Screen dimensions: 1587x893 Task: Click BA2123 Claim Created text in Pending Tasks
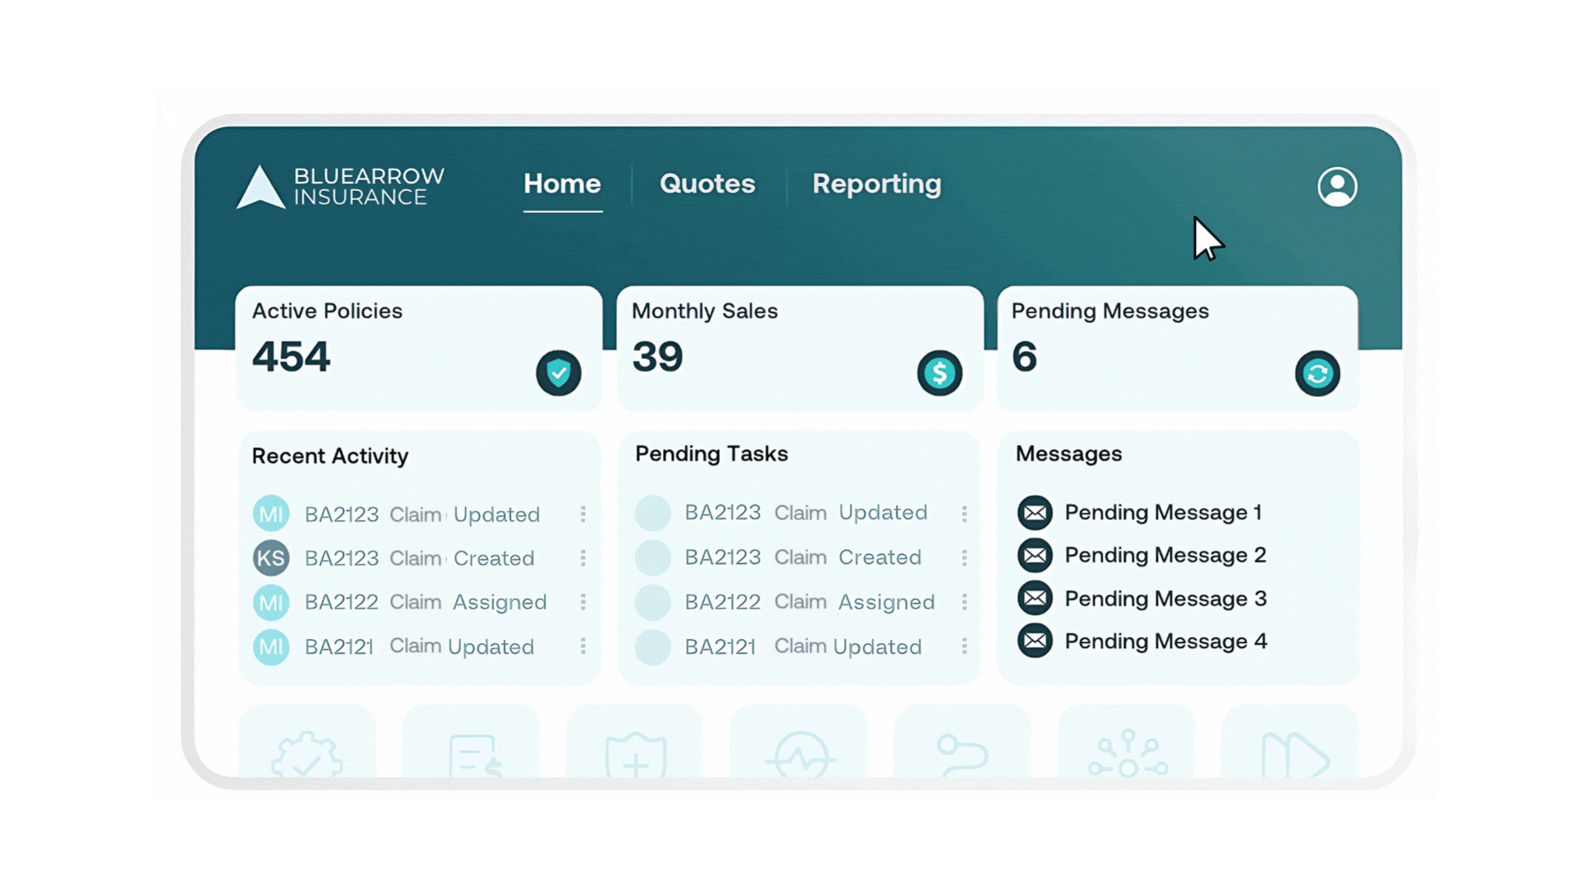click(803, 557)
